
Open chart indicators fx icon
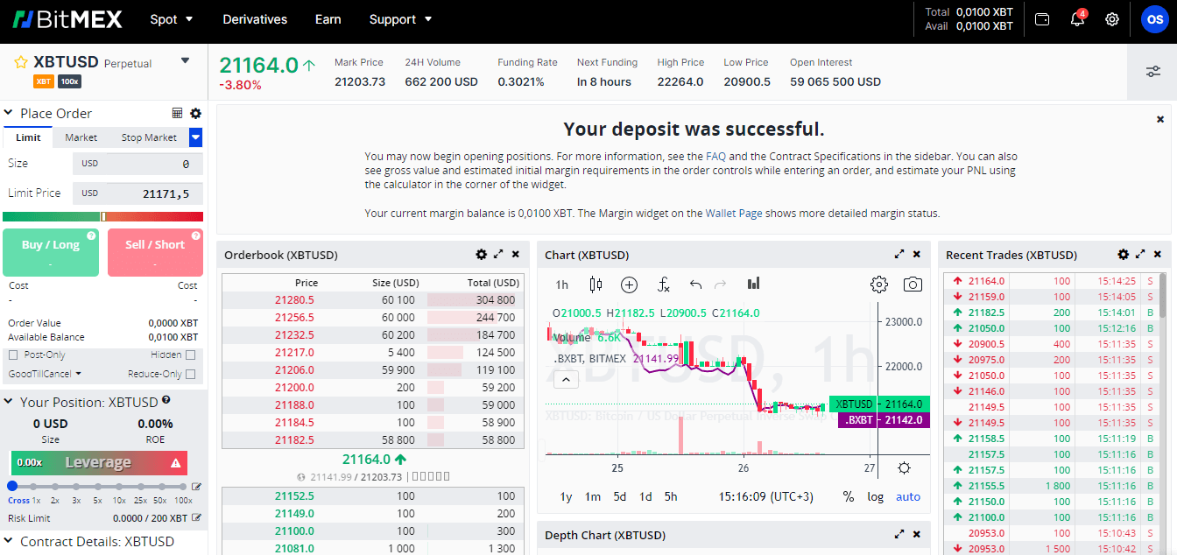click(x=664, y=285)
